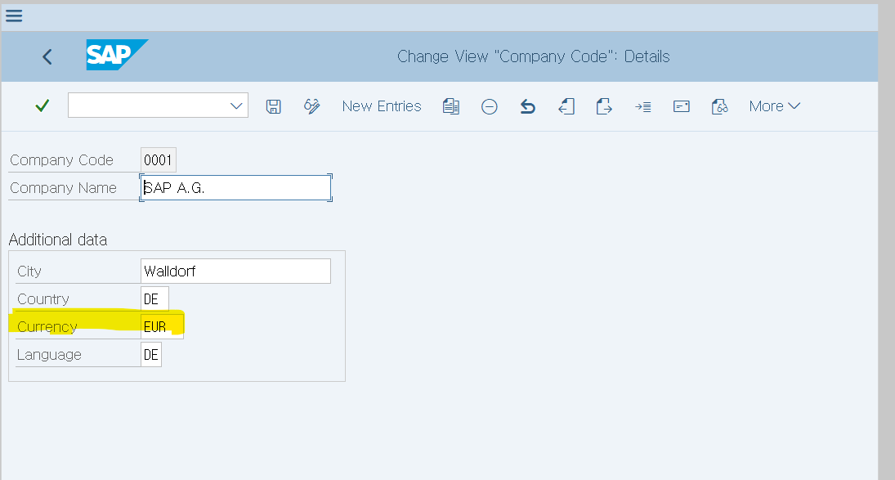Screen dimensions: 895x480
Task: Click the SAP logo
Action: pos(117,55)
